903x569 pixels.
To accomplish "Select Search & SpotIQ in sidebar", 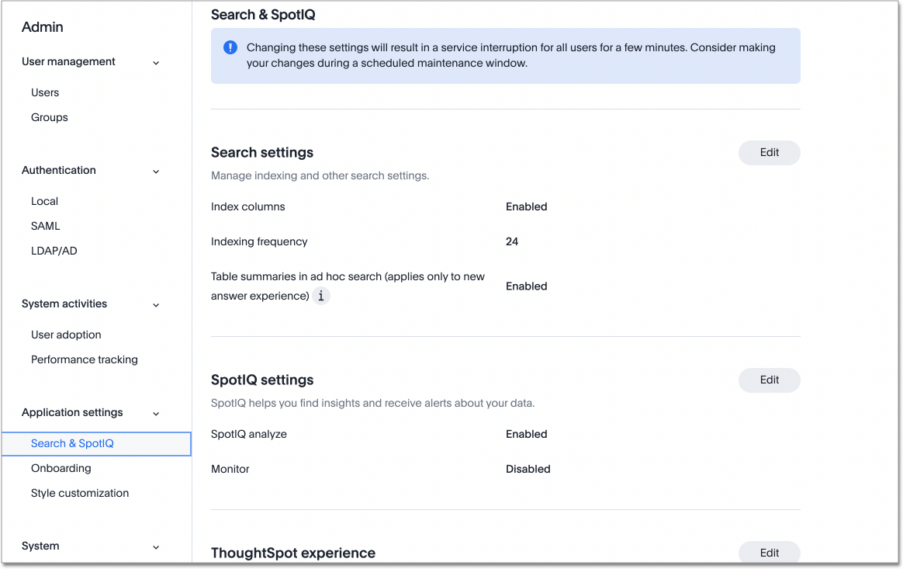I will tap(72, 443).
